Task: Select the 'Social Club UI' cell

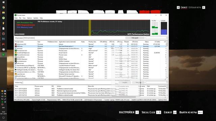Action: click(x=63, y=53)
